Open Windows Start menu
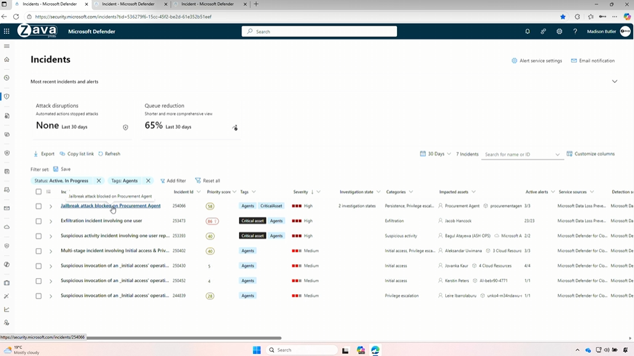The image size is (634, 356). [257, 350]
